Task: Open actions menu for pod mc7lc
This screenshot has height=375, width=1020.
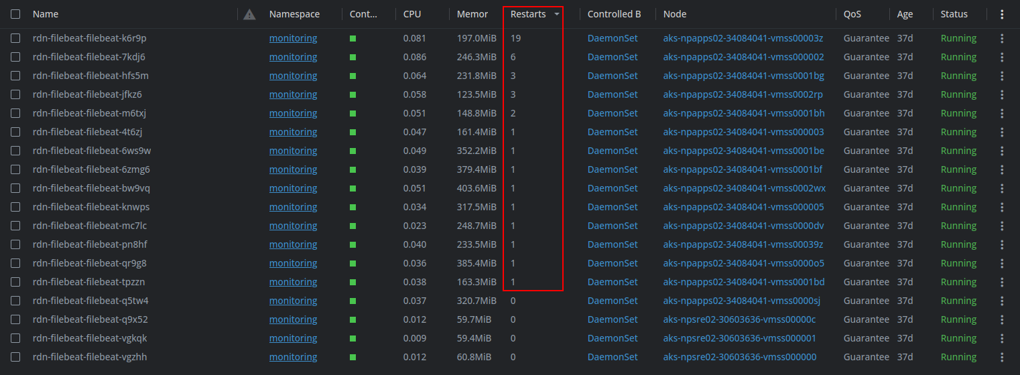Action: (x=1002, y=226)
